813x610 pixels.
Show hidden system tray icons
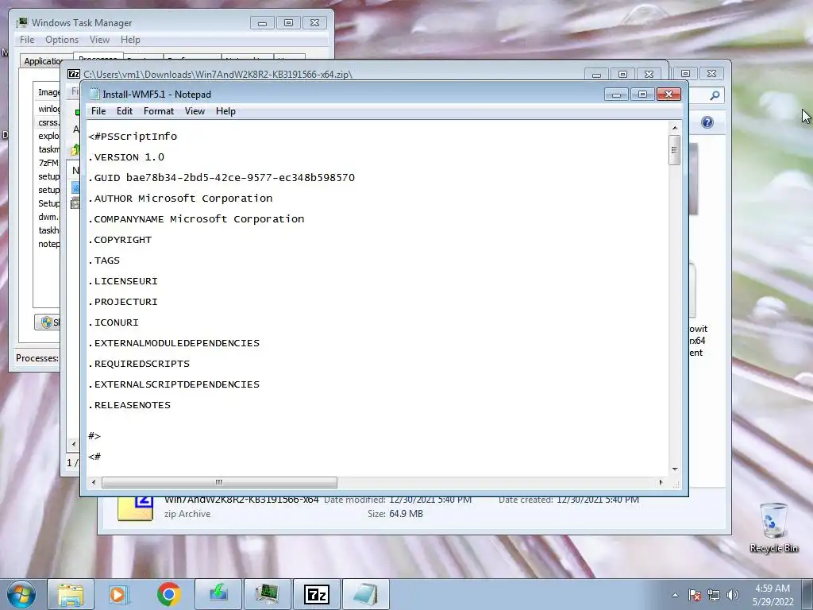coord(675,595)
